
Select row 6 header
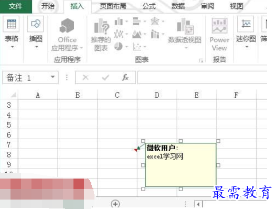9,134
